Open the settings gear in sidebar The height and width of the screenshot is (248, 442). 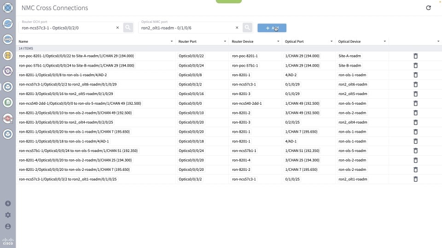coord(8,215)
